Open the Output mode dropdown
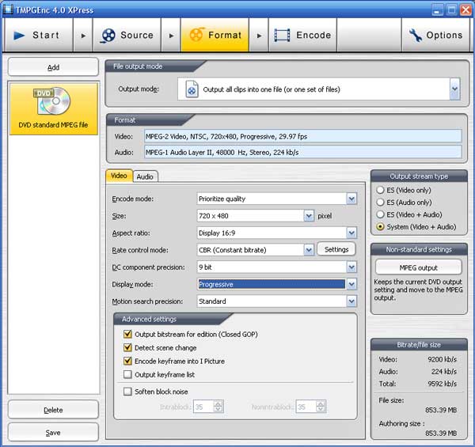Image resolution: width=475 pixels, height=447 pixels. [x=454, y=89]
